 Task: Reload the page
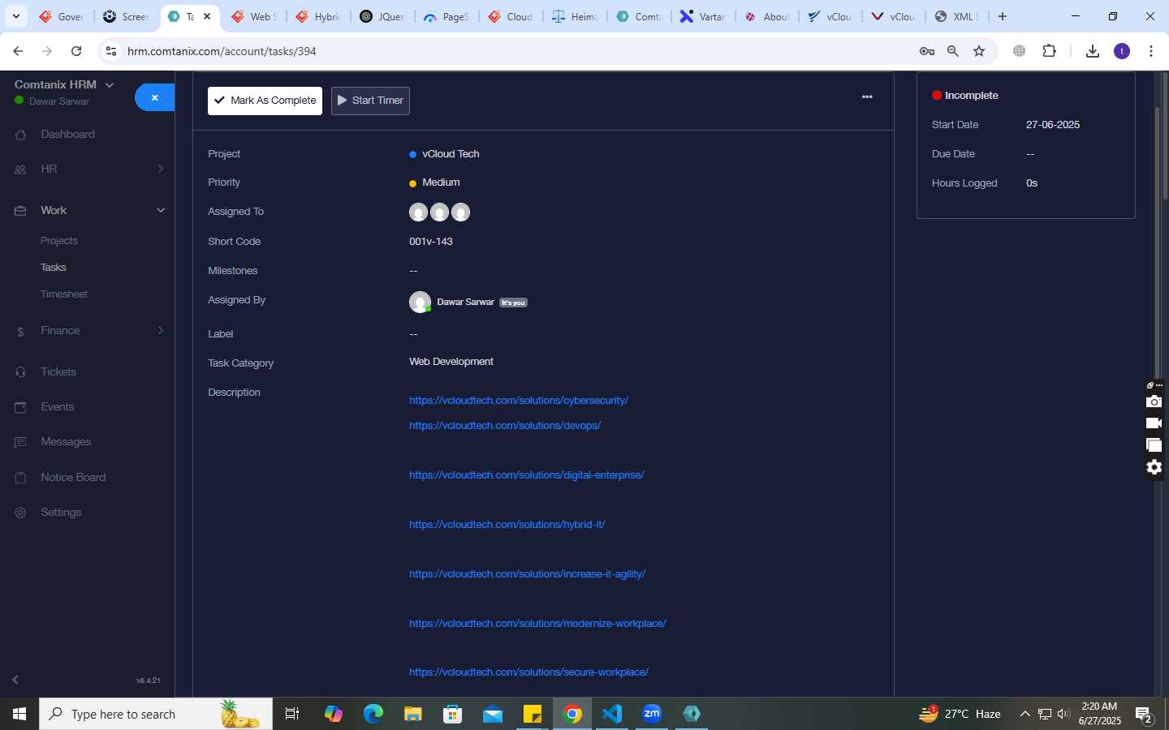[76, 51]
